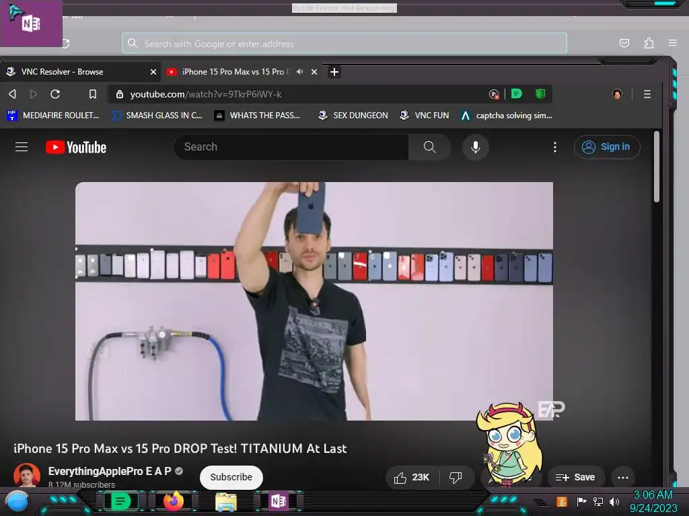Image resolution: width=689 pixels, height=516 pixels.
Task: Click the media blocker icon in address bar
Action: pos(494,94)
